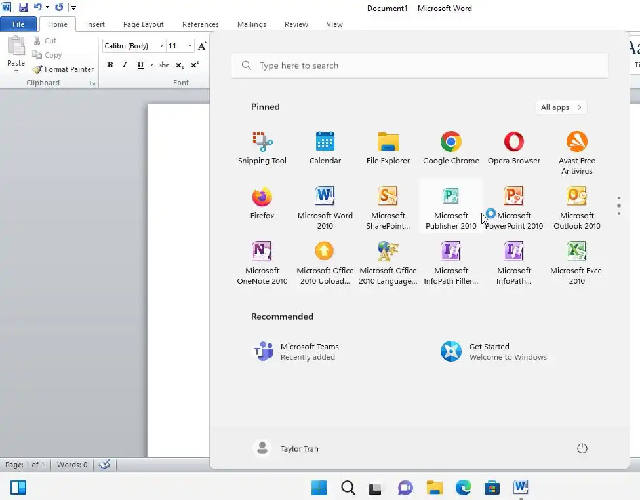The image size is (640, 500).
Task: Toggle Bold formatting
Action: pos(110,65)
